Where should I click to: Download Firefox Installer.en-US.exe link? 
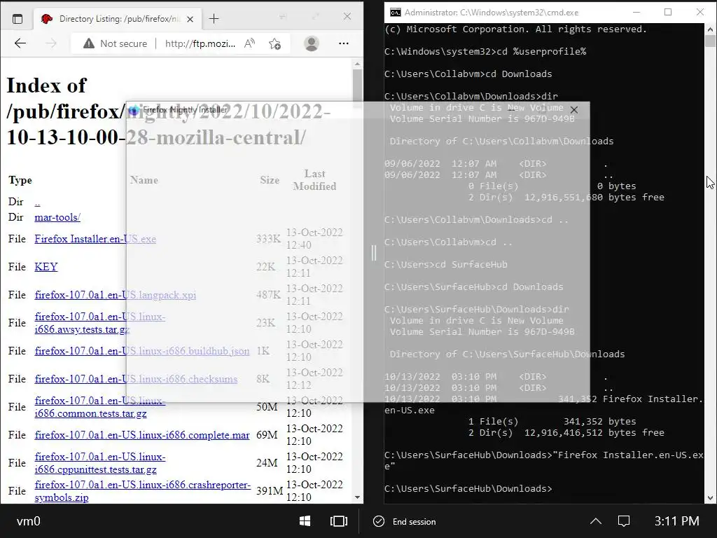coord(95,239)
